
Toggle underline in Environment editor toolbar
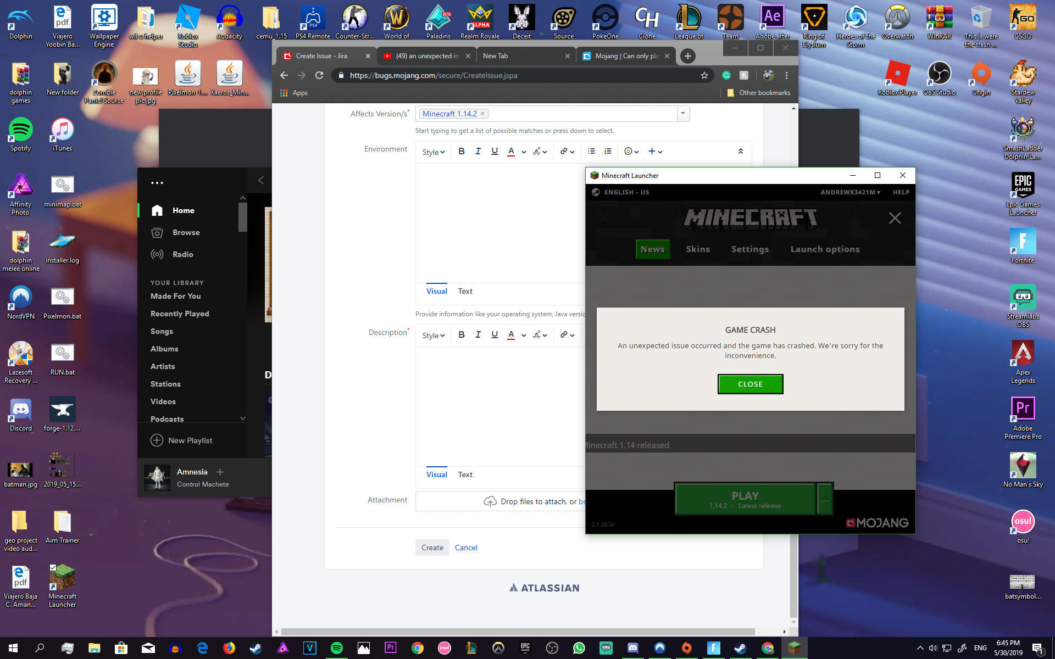click(x=495, y=152)
